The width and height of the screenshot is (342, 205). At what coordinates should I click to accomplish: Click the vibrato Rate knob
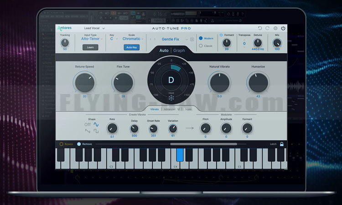[112, 128]
